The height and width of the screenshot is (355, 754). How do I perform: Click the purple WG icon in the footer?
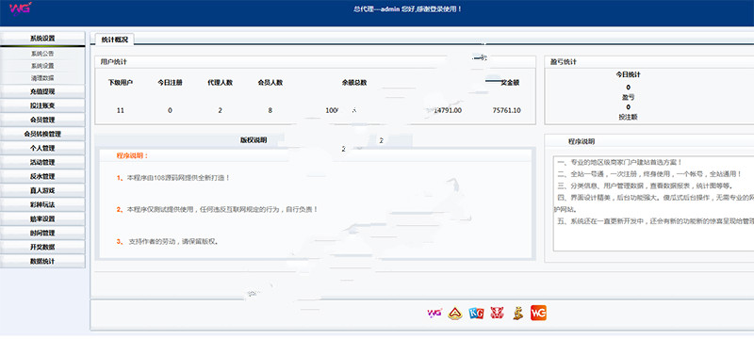click(x=434, y=313)
